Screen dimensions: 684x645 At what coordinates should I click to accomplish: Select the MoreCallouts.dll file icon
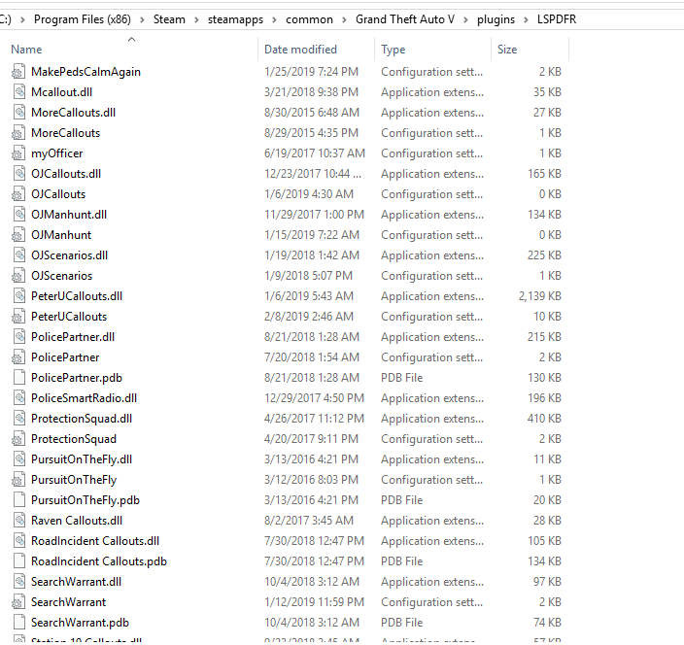18,113
